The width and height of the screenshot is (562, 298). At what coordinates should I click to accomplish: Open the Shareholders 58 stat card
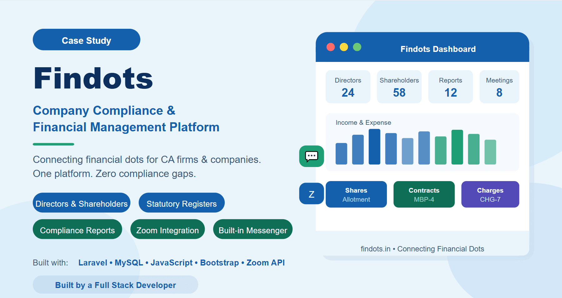pyautogui.click(x=399, y=87)
